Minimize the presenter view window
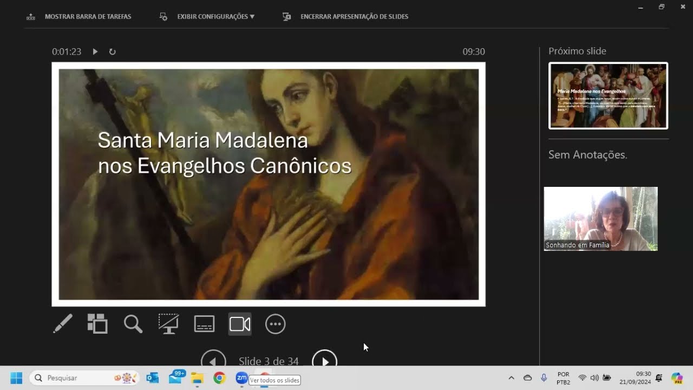Viewport: 693px width, 390px height. [641, 7]
